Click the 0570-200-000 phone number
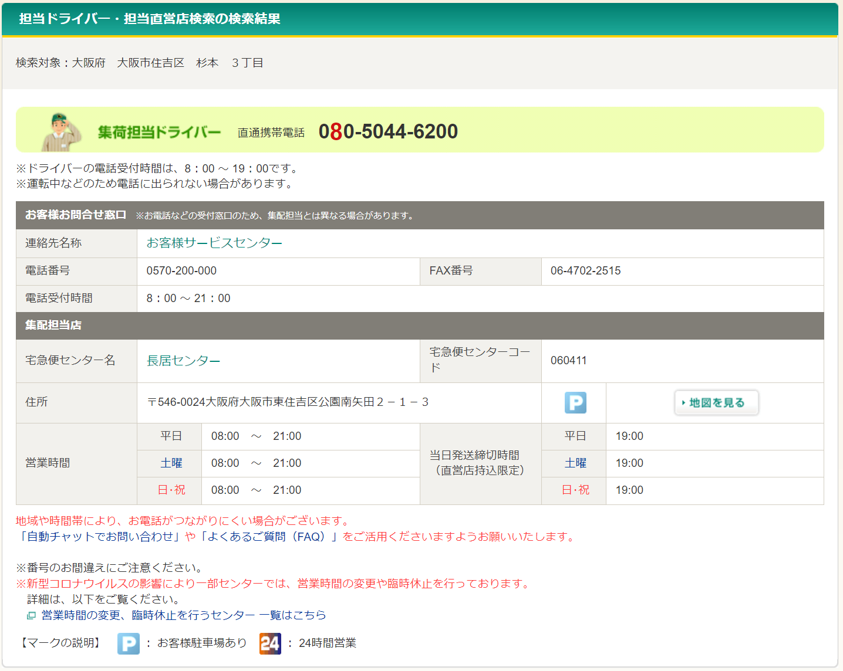The image size is (843, 671). pyautogui.click(x=181, y=270)
